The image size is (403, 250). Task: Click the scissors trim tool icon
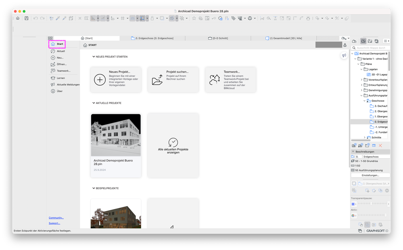(262, 18)
